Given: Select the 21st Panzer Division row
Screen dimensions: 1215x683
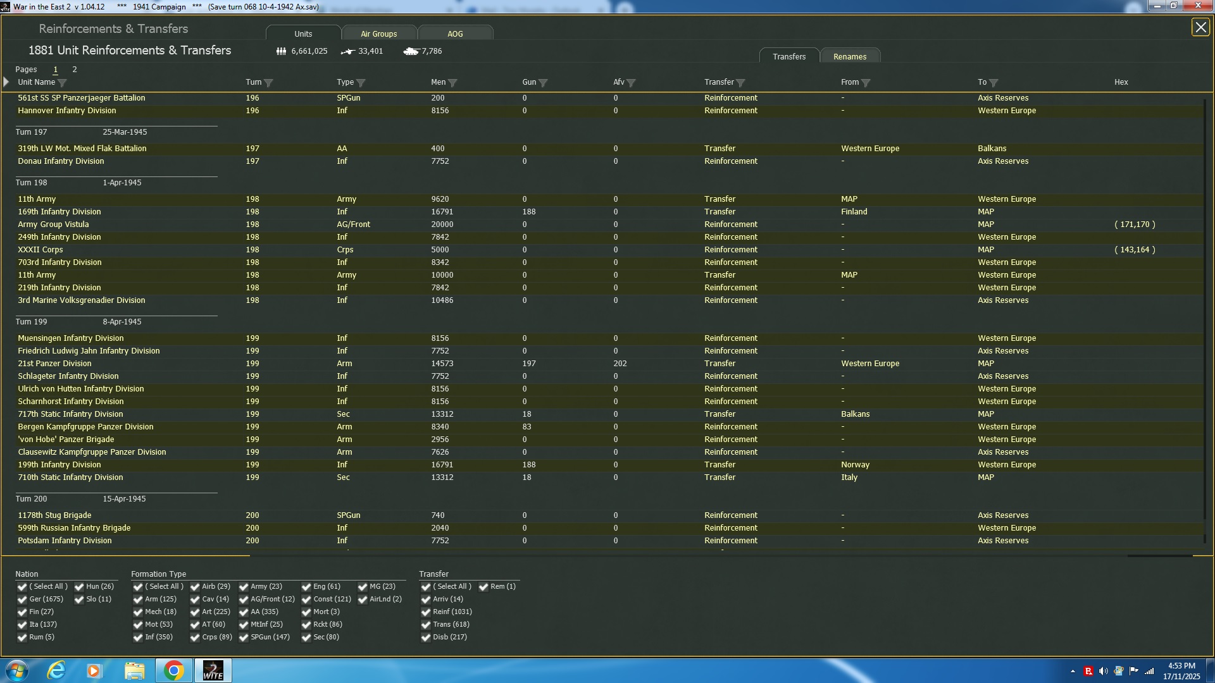Looking at the screenshot, I should click(54, 364).
